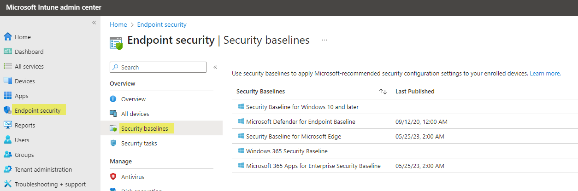Viewport: 578px width, 191px height.
Task: Collapse the main left navigation sidebar
Action: pos(94,23)
